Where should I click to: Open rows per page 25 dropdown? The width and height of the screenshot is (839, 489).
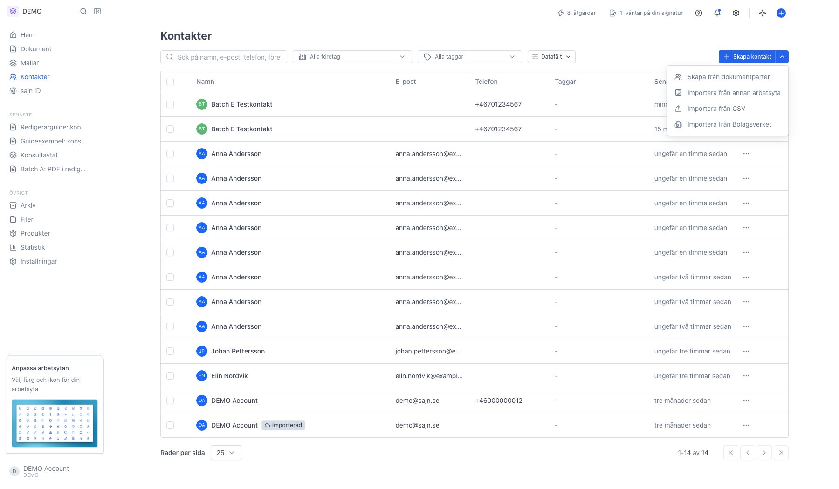click(226, 453)
